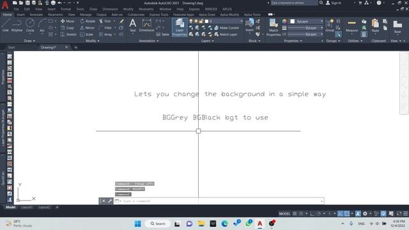Viewport: 409px width, 230px height.
Task: Select the Dimension tool
Action: (x=146, y=26)
